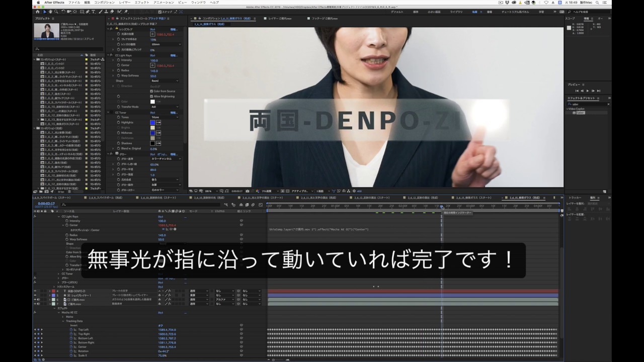Jump to first frame in プレビュー panel
644x362 pixels.
coord(577,91)
